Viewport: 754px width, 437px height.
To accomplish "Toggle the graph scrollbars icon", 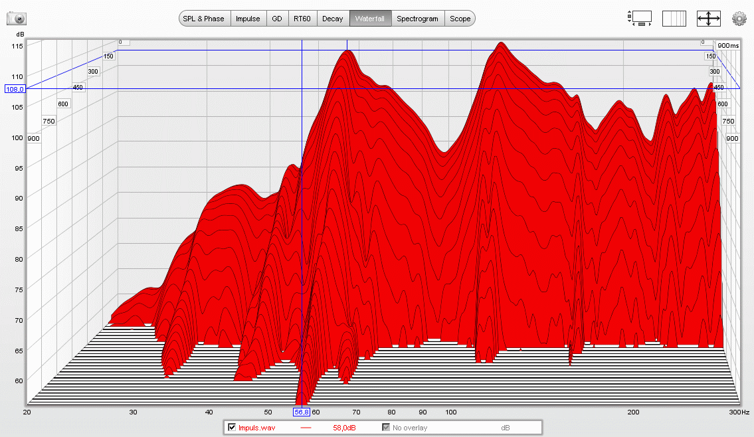I will pyautogui.click(x=640, y=19).
